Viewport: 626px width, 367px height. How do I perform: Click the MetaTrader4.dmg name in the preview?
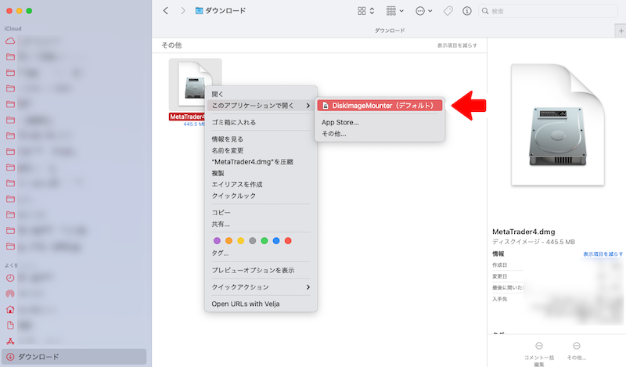(523, 232)
